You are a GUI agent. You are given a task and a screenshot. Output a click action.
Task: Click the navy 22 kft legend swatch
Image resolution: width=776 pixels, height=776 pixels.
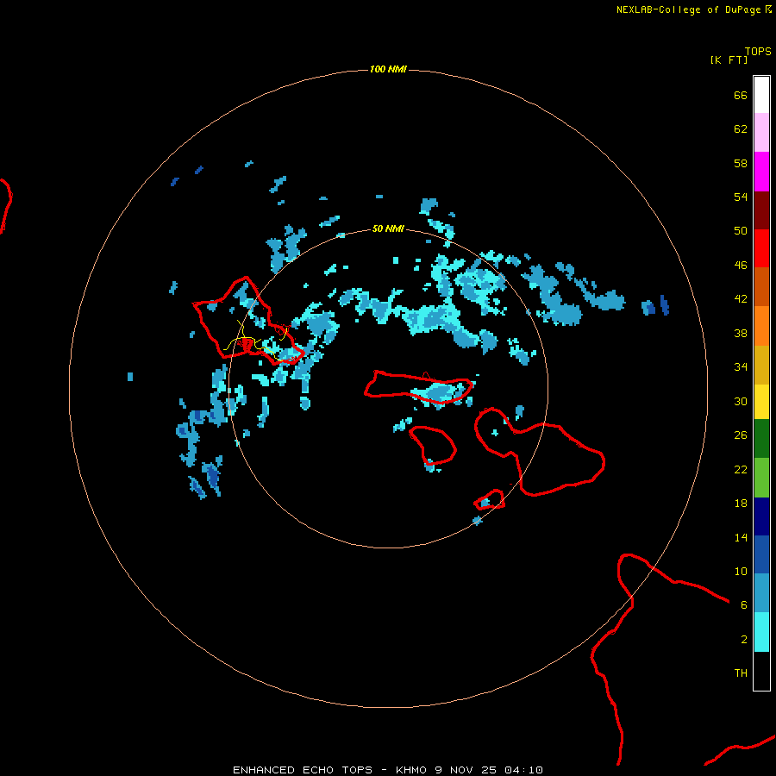pos(761,516)
